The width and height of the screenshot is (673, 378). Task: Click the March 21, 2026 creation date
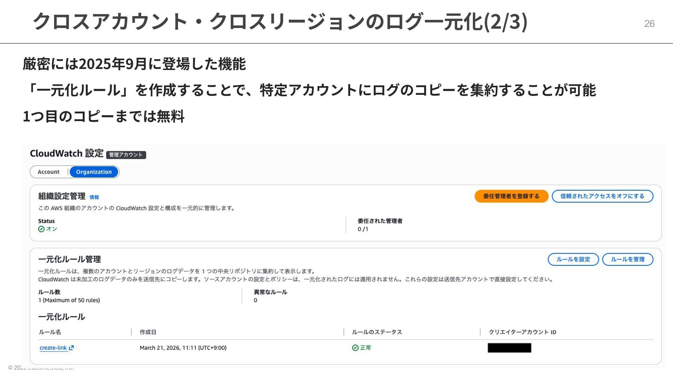pyautogui.click(x=183, y=348)
